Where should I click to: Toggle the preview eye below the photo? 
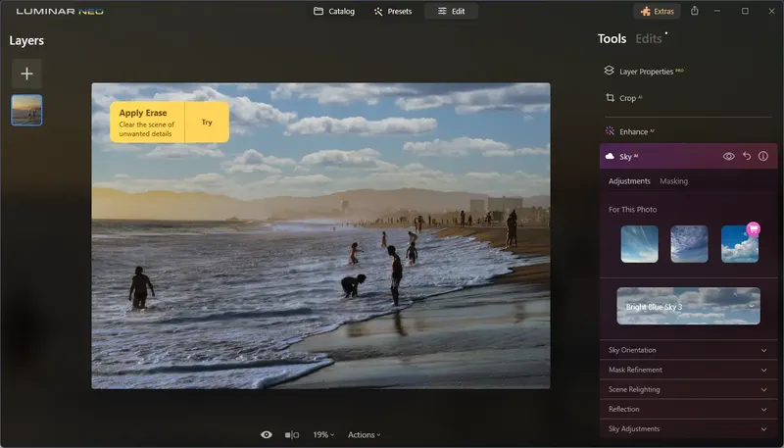pos(267,435)
